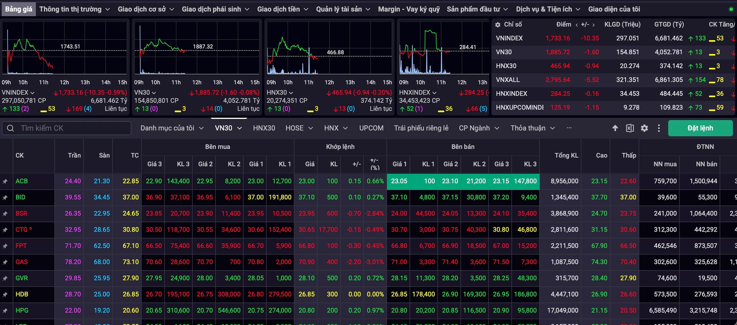Viewport: 737px width, 325px height.
Task: Click the green Đặt lệnh button
Action: tap(700, 128)
